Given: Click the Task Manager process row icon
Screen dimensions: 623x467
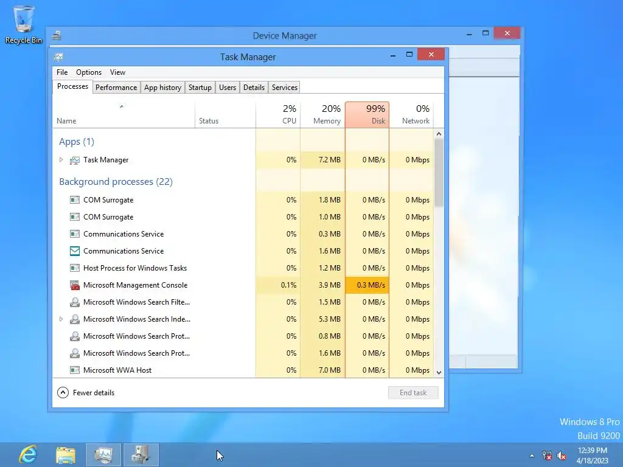Looking at the screenshot, I should click(75, 160).
